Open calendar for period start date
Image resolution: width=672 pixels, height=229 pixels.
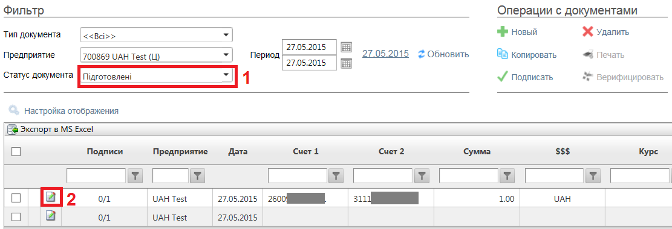pos(347,46)
